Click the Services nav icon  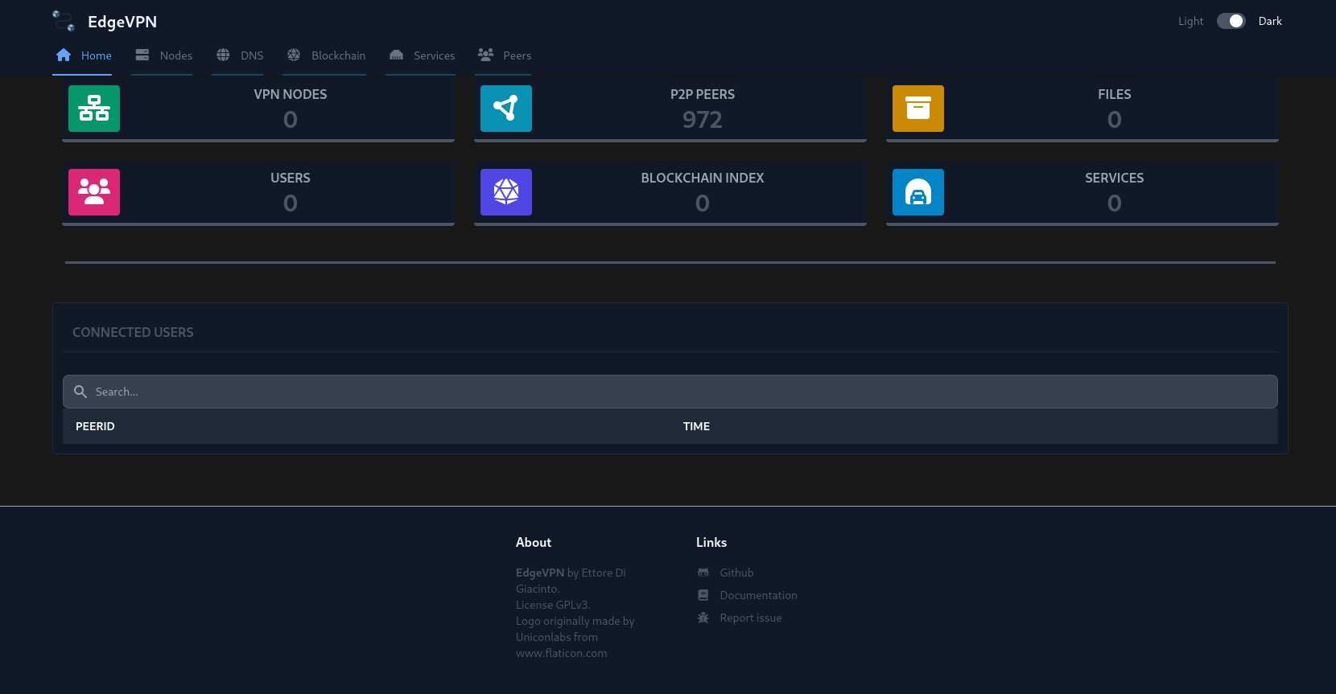coord(396,55)
